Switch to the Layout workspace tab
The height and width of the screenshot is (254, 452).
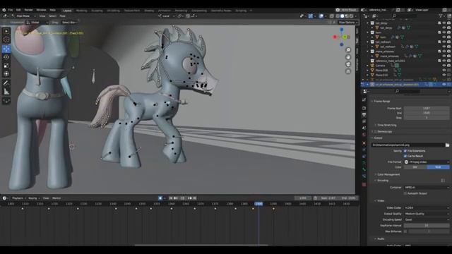pyautogui.click(x=67, y=11)
